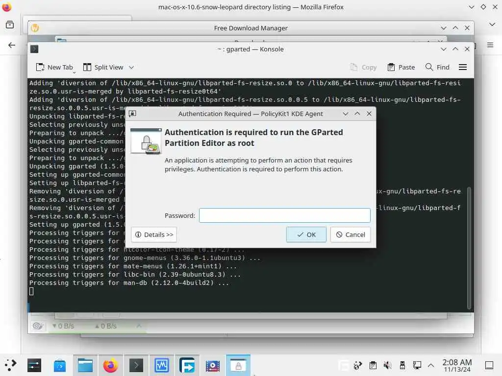Open system monitor from taskbar

coord(162,365)
